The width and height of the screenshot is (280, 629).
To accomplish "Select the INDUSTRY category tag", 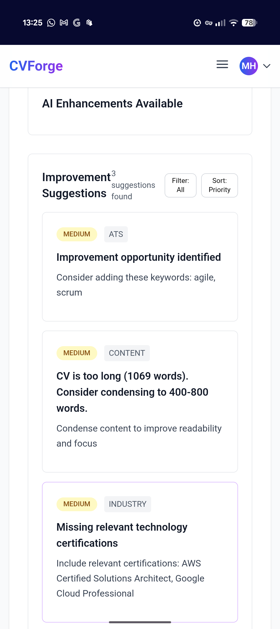I will pyautogui.click(x=128, y=504).
